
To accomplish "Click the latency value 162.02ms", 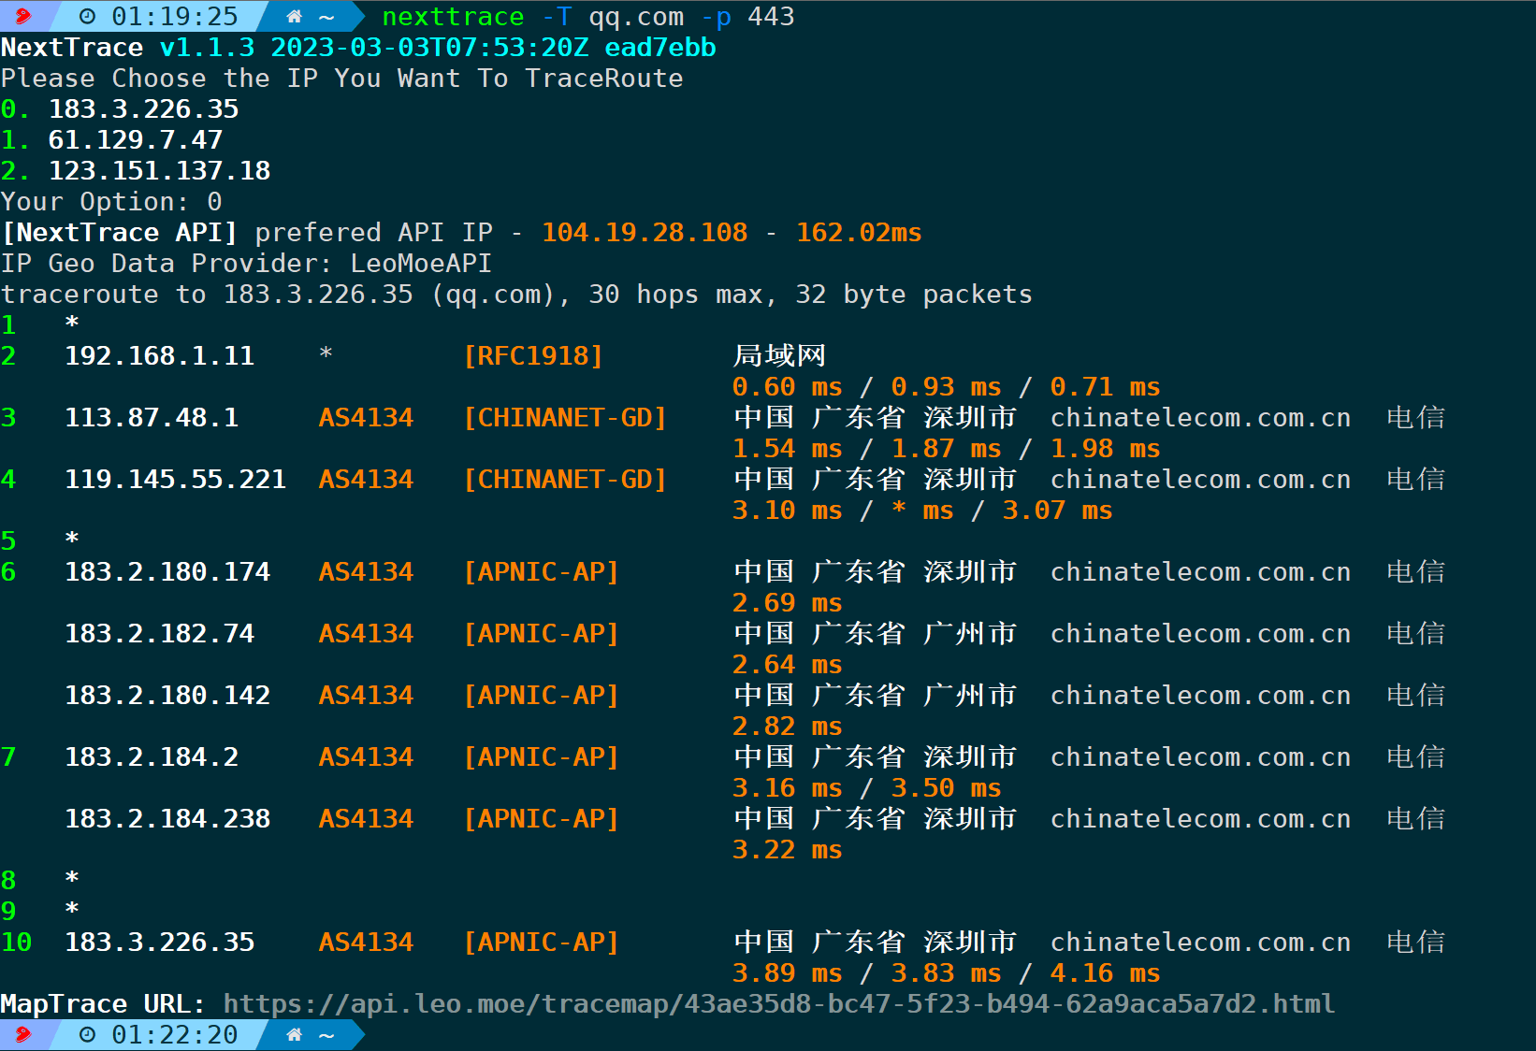I will (859, 233).
